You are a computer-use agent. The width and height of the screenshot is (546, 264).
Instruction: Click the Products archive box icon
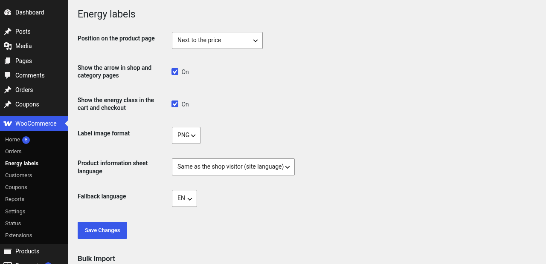8,251
